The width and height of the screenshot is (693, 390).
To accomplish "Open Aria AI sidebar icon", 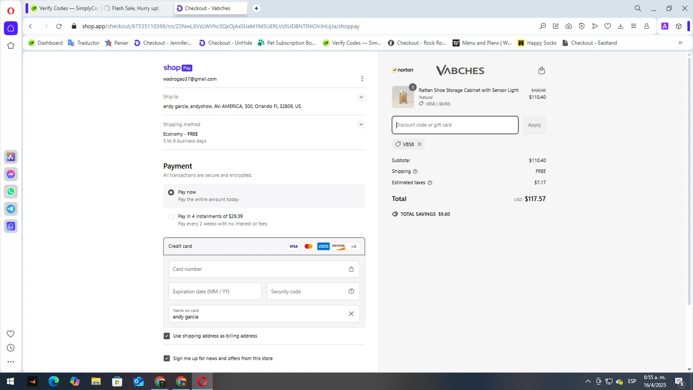I will coord(11,157).
